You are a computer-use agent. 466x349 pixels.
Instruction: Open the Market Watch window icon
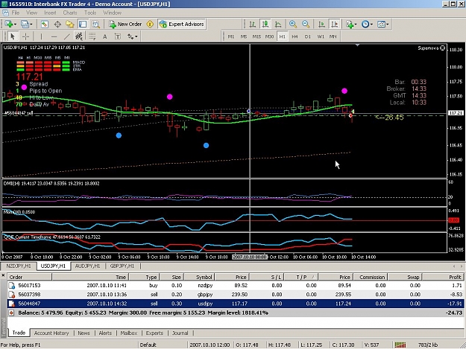(x=44, y=25)
